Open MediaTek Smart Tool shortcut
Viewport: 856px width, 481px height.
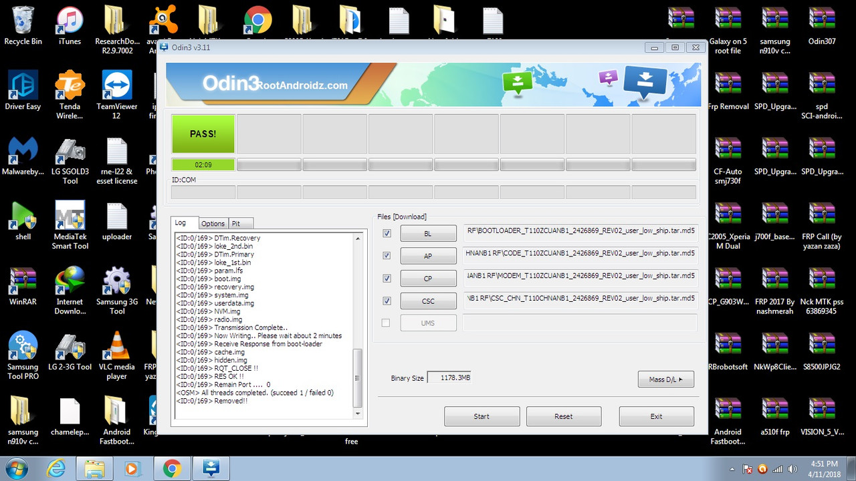point(70,225)
